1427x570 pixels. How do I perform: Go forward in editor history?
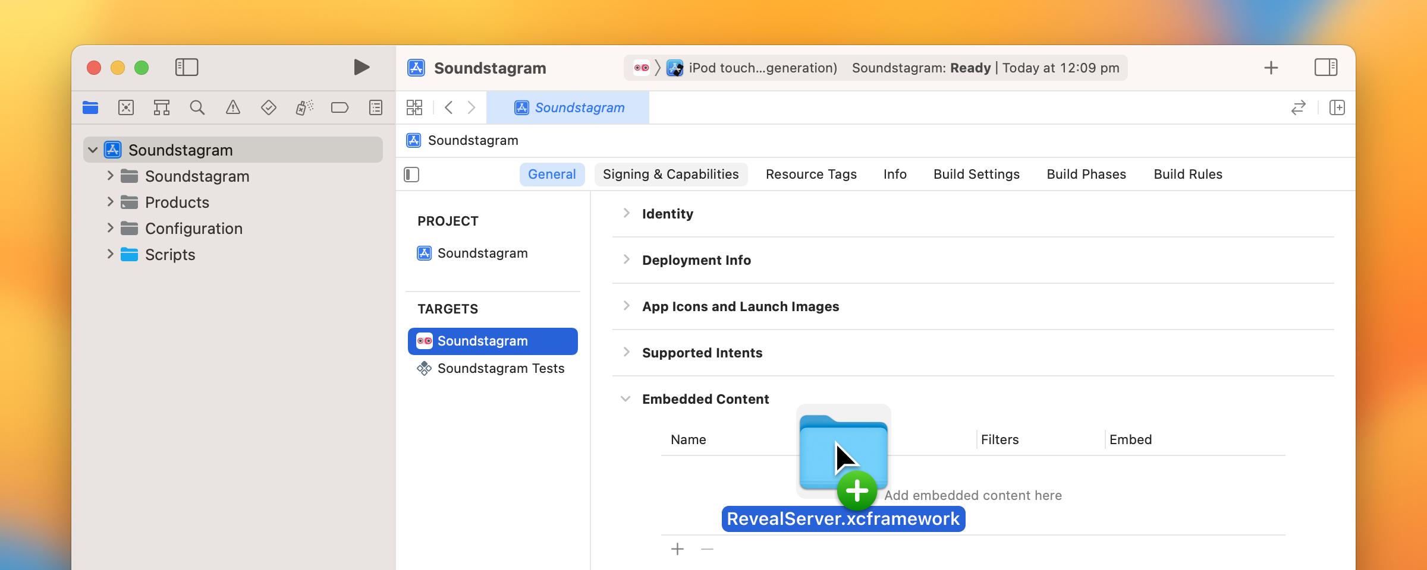(472, 107)
